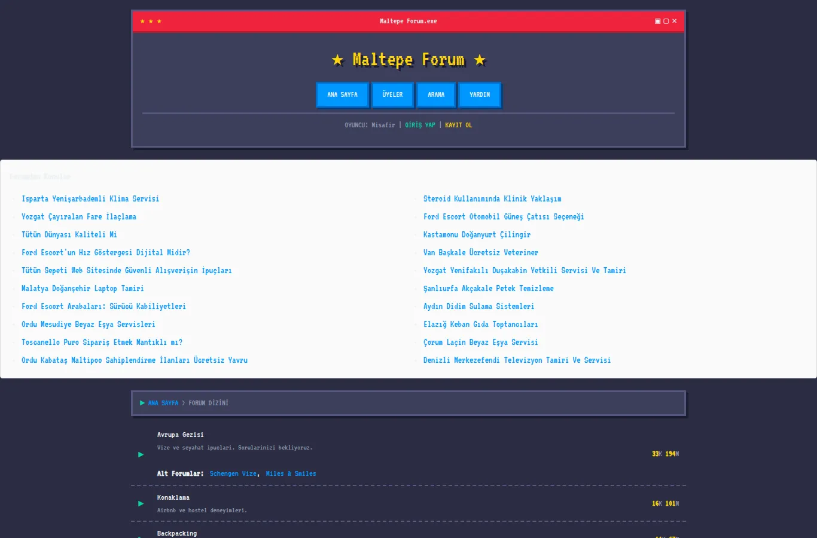Go to the ARAMA search page
817x538 pixels.
coord(436,94)
